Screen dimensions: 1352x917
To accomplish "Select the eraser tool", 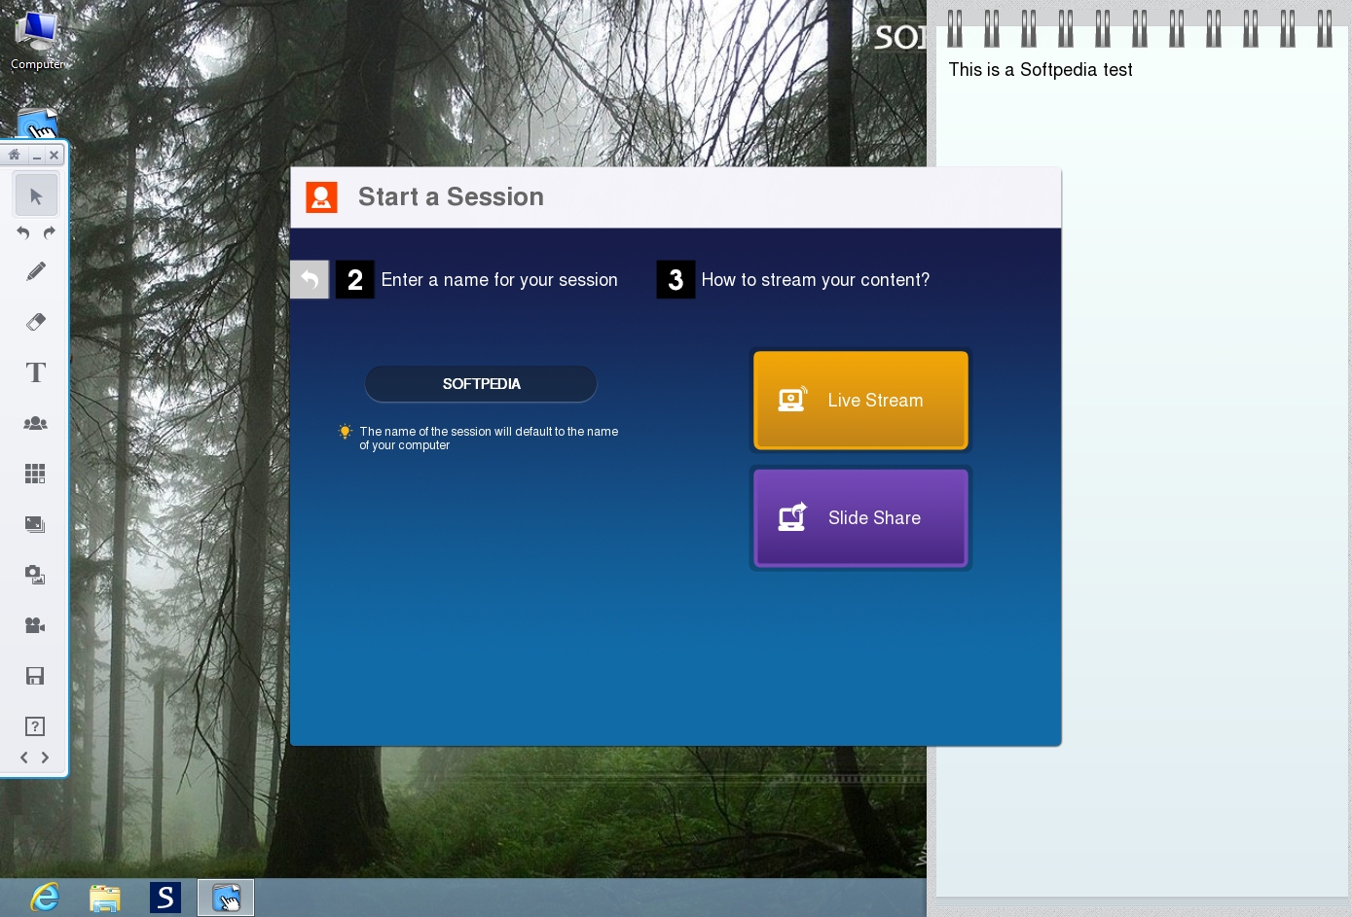I will tap(36, 322).
